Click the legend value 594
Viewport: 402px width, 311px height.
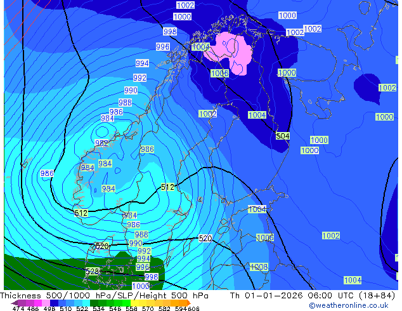pos(181,308)
